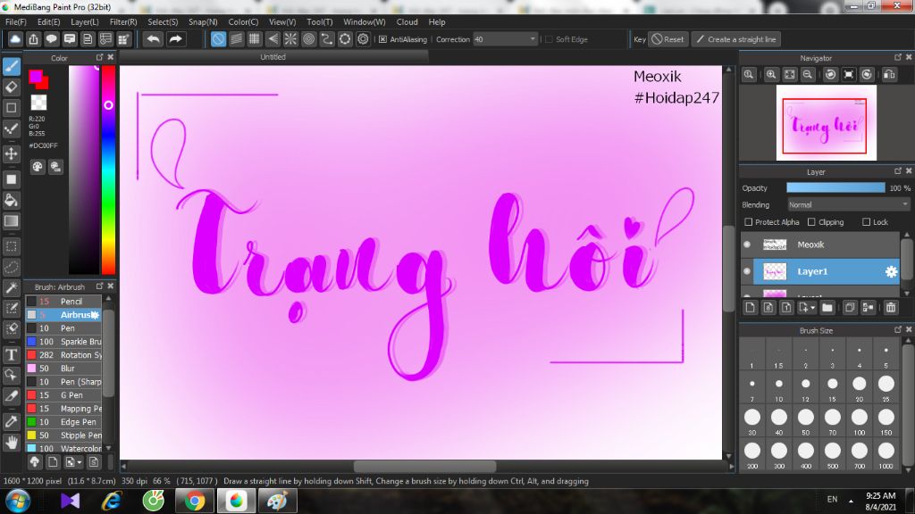Viewport: 915px width, 514px height.
Task: Select the Eraser tool
Action: [x=11, y=87]
